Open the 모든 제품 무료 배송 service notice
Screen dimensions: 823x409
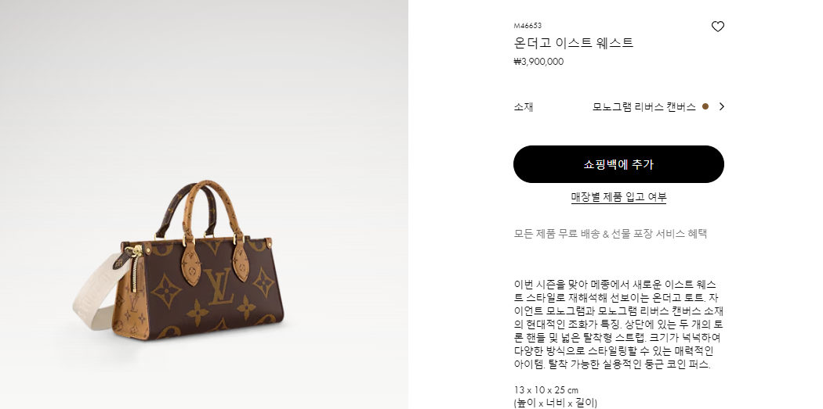(611, 234)
